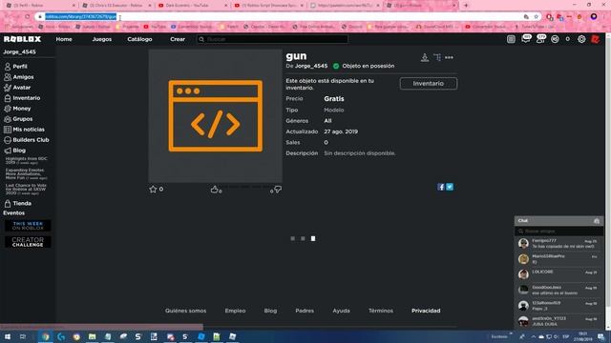
Task: Open messages icon with notification badge
Action: coord(526,39)
